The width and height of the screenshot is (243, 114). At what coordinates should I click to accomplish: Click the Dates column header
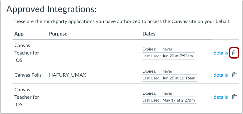point(149,34)
